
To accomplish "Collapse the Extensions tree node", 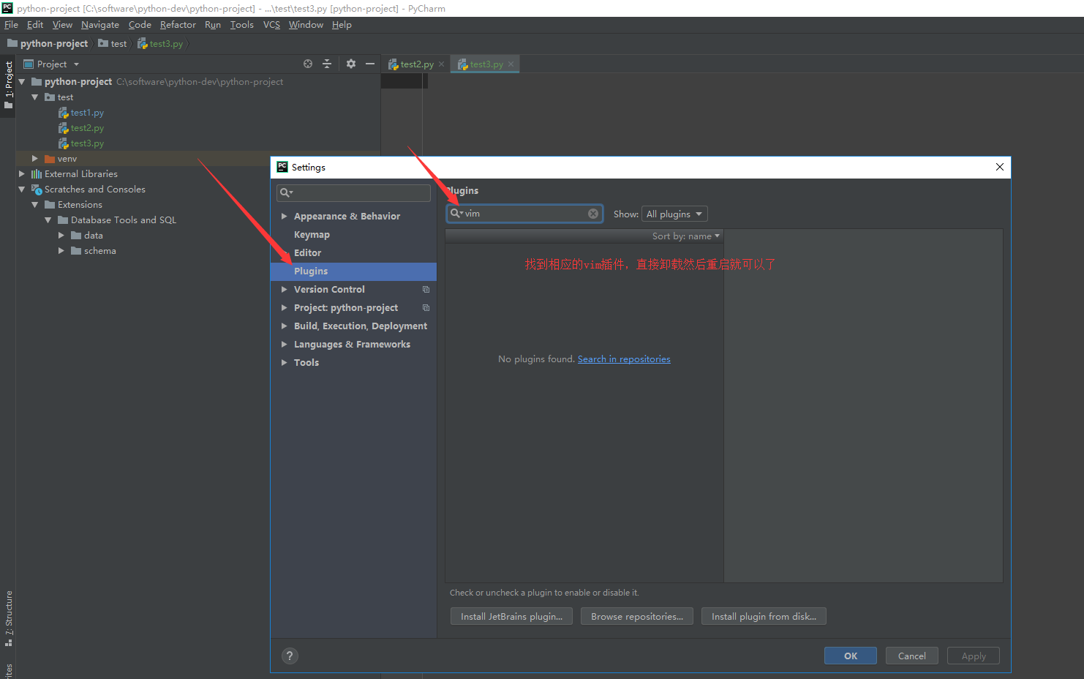I will [x=35, y=204].
